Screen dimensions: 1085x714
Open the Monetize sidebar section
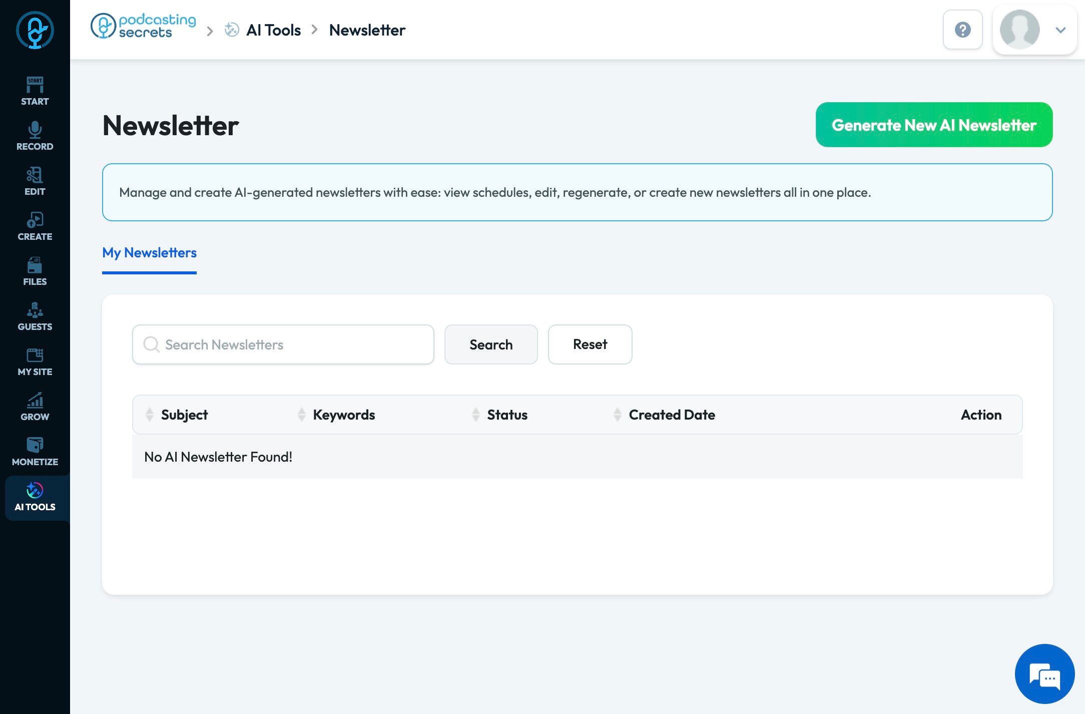[35, 451]
